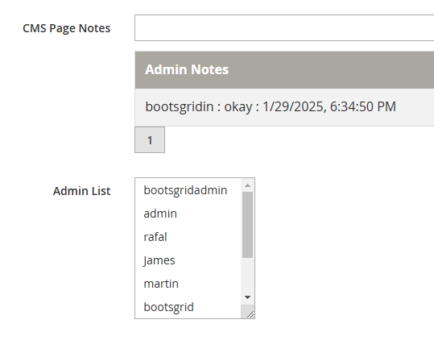Click the Admin List scroll up arrow
This screenshot has height=353, width=434.
pyautogui.click(x=247, y=185)
